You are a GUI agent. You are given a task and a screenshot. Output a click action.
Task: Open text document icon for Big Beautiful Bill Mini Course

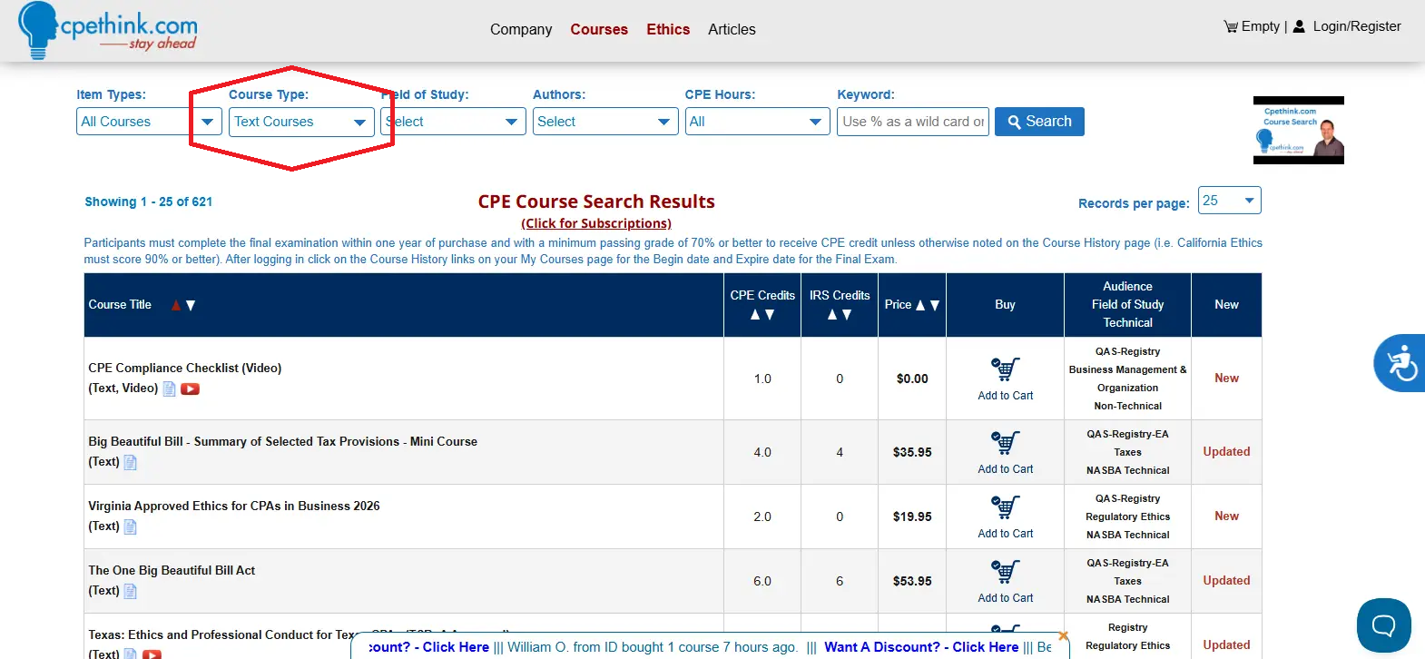point(130,462)
